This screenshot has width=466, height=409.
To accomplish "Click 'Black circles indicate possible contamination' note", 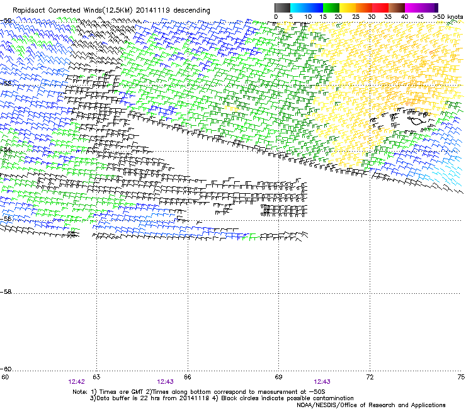I will (286, 398).
